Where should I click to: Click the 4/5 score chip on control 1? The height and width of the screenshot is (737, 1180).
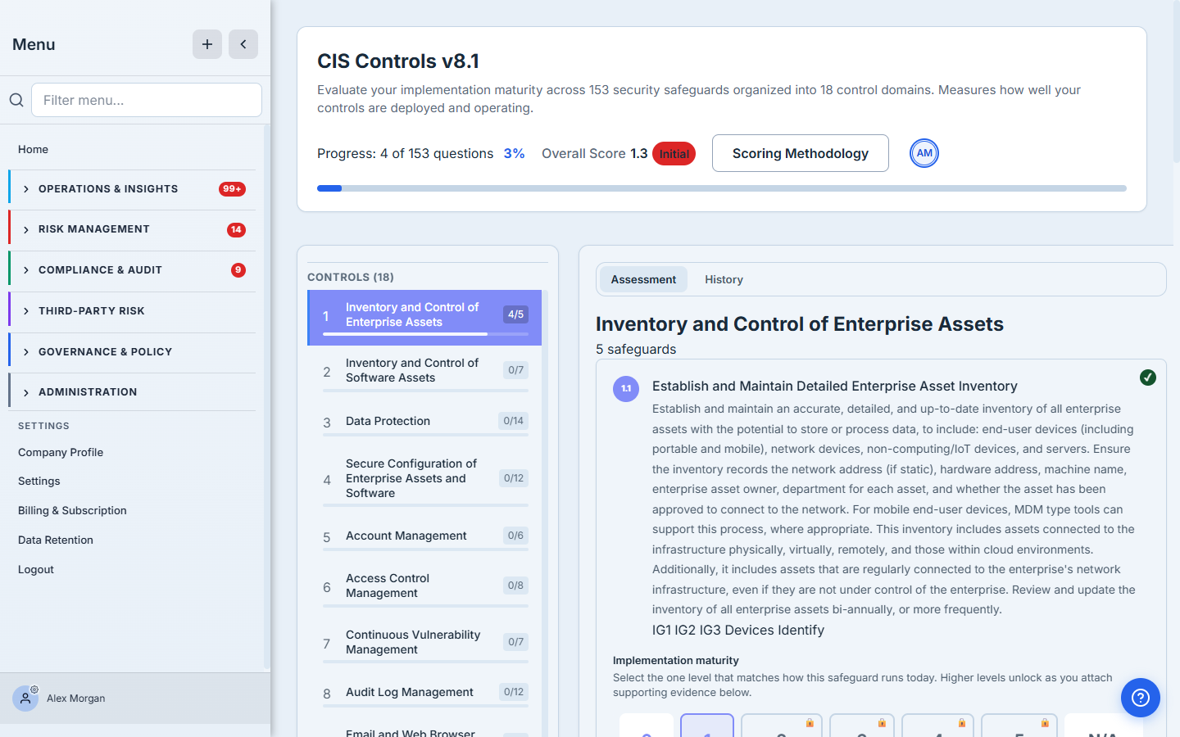tap(515, 314)
